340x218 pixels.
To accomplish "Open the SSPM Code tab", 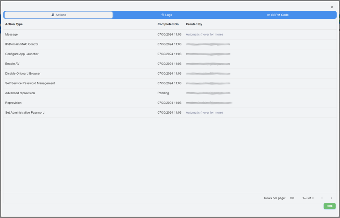I will point(278,15).
